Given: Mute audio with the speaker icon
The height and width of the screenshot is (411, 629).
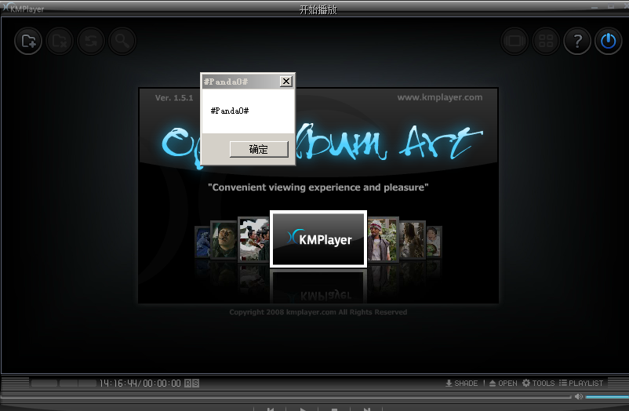Looking at the screenshot, I should [x=579, y=397].
